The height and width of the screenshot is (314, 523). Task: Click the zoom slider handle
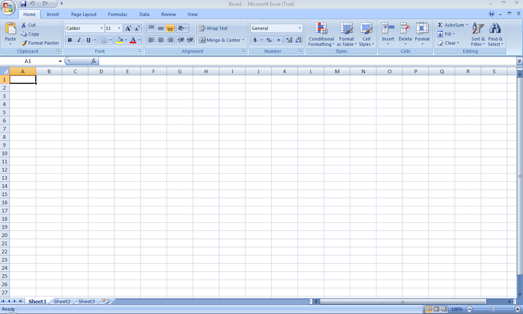pos(493,309)
